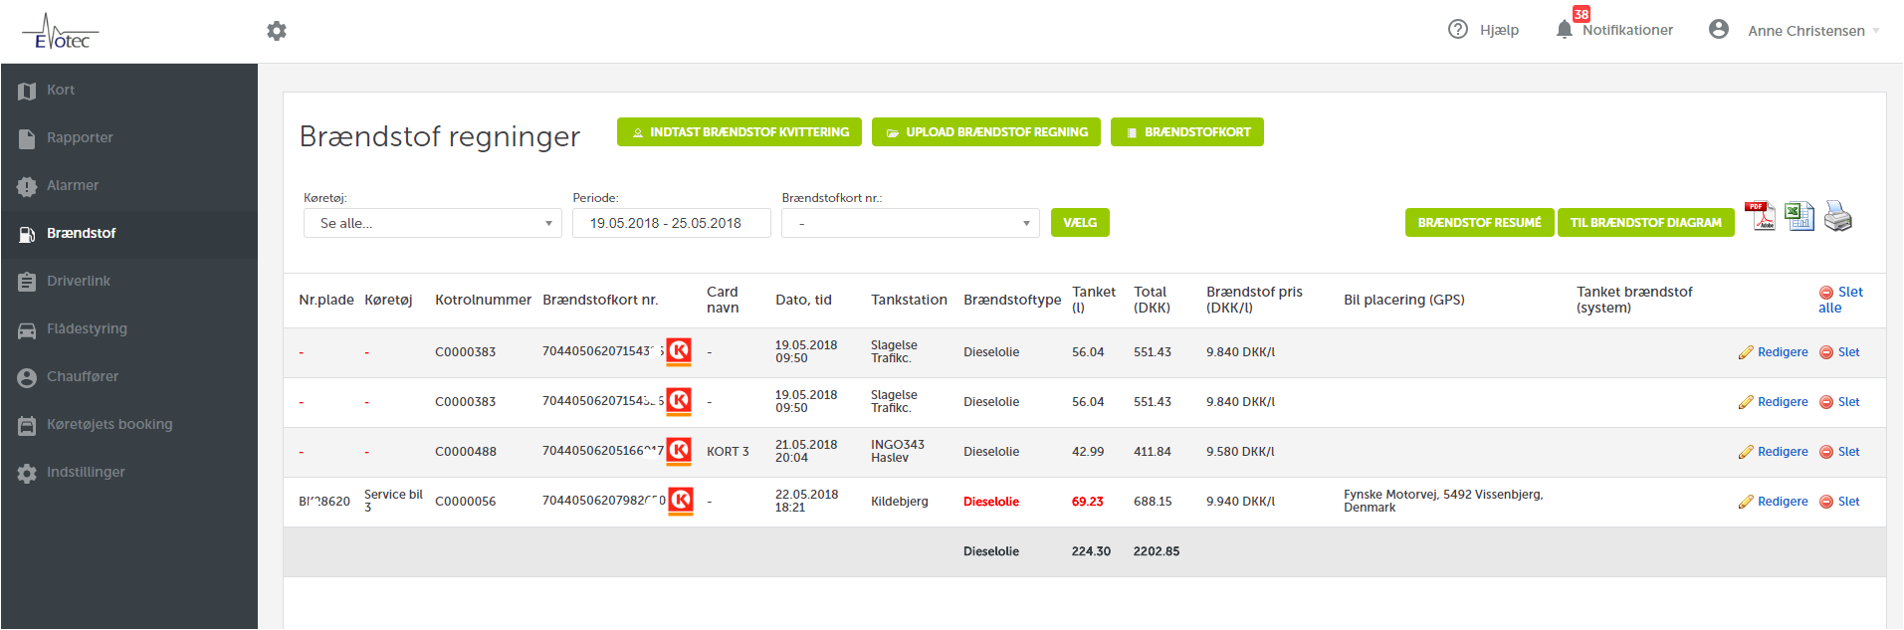1904x630 pixels.
Task: Click the total 224.30 liters value
Action: (x=1091, y=551)
